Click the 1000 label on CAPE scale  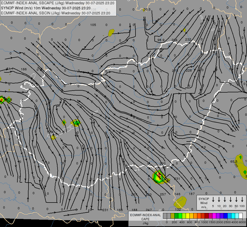205,222
